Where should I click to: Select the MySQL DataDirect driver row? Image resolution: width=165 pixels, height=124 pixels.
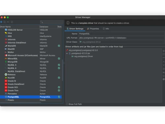click(31, 71)
